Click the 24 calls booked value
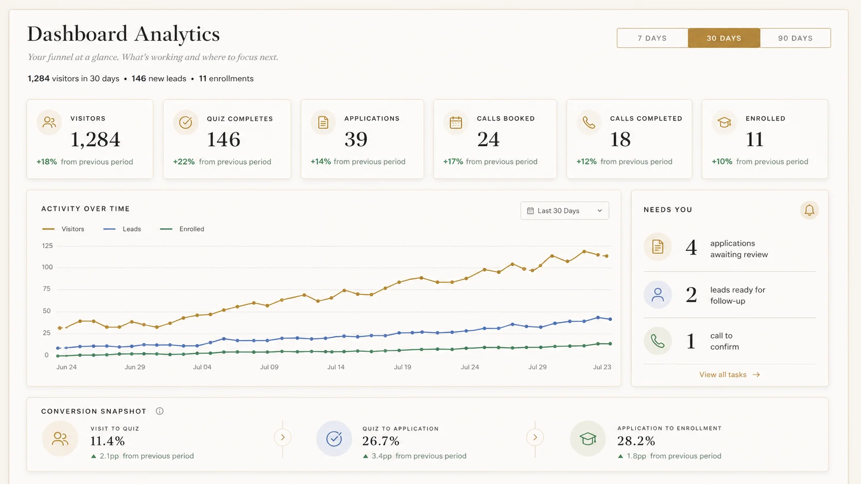 click(x=488, y=139)
